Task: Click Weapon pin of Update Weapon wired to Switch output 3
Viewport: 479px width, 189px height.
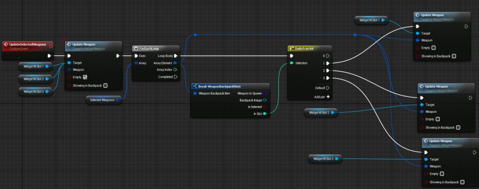Action: 426,167
